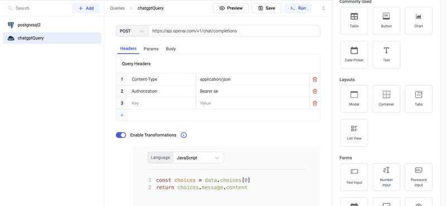
Task: Switch to the Headers tab
Action: 128,49
